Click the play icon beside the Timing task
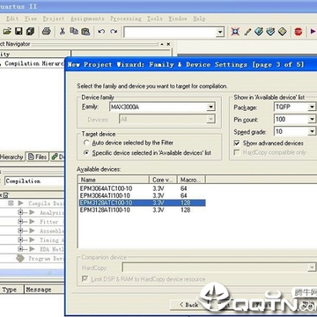 (32, 240)
